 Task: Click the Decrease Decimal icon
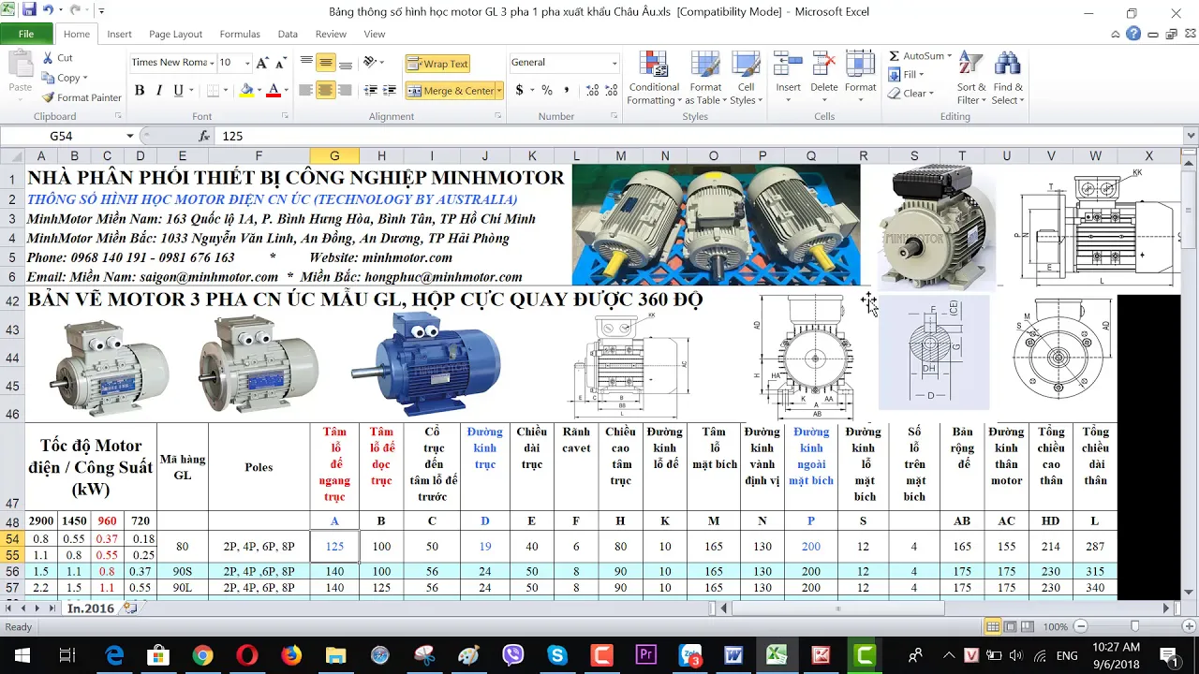(x=612, y=91)
